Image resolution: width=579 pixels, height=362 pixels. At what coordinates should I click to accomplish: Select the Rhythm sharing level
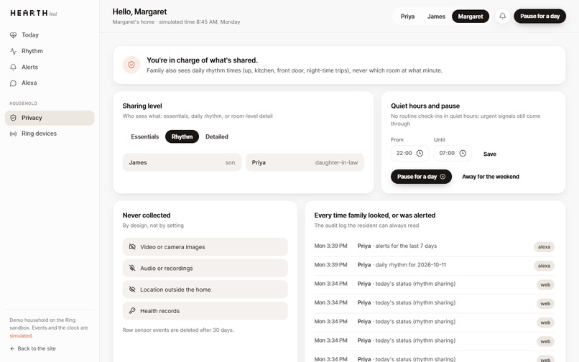pos(182,136)
